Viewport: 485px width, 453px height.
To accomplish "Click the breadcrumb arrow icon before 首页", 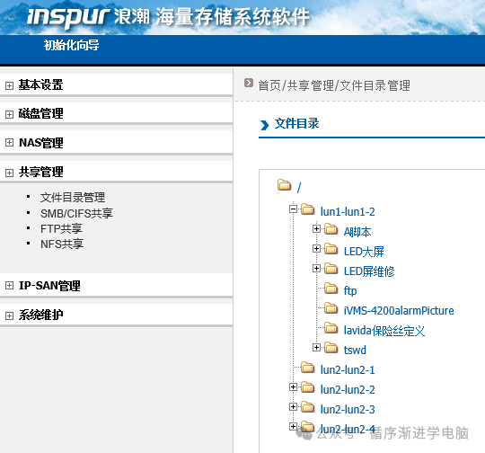I will click(249, 83).
